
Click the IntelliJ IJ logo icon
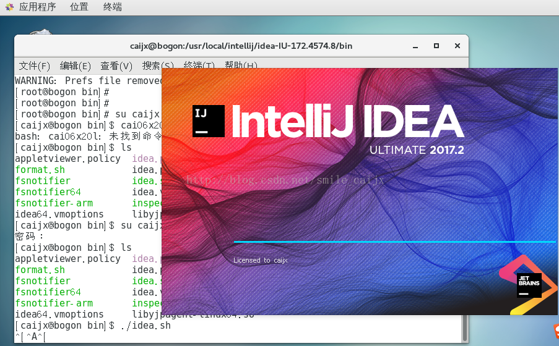(209, 121)
